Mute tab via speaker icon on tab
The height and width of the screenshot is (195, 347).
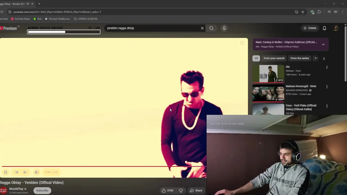click(28, 4)
